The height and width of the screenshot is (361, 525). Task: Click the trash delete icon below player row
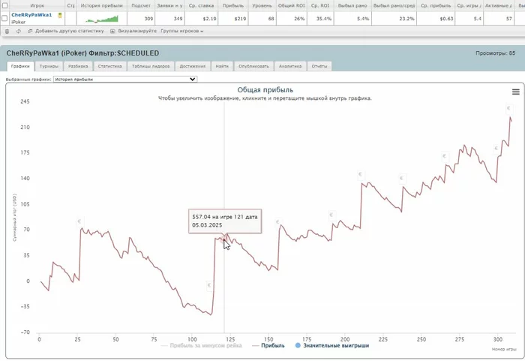(7, 32)
